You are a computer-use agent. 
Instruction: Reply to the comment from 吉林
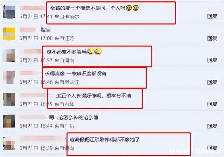212,104
